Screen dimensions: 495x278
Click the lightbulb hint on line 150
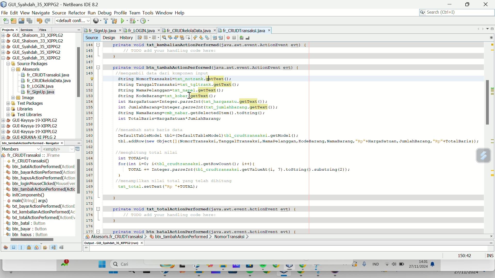point(92,79)
